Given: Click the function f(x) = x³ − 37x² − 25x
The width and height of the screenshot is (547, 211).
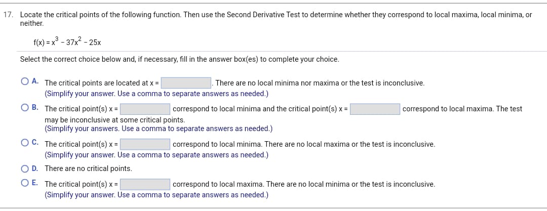Looking at the screenshot, I should [67, 43].
